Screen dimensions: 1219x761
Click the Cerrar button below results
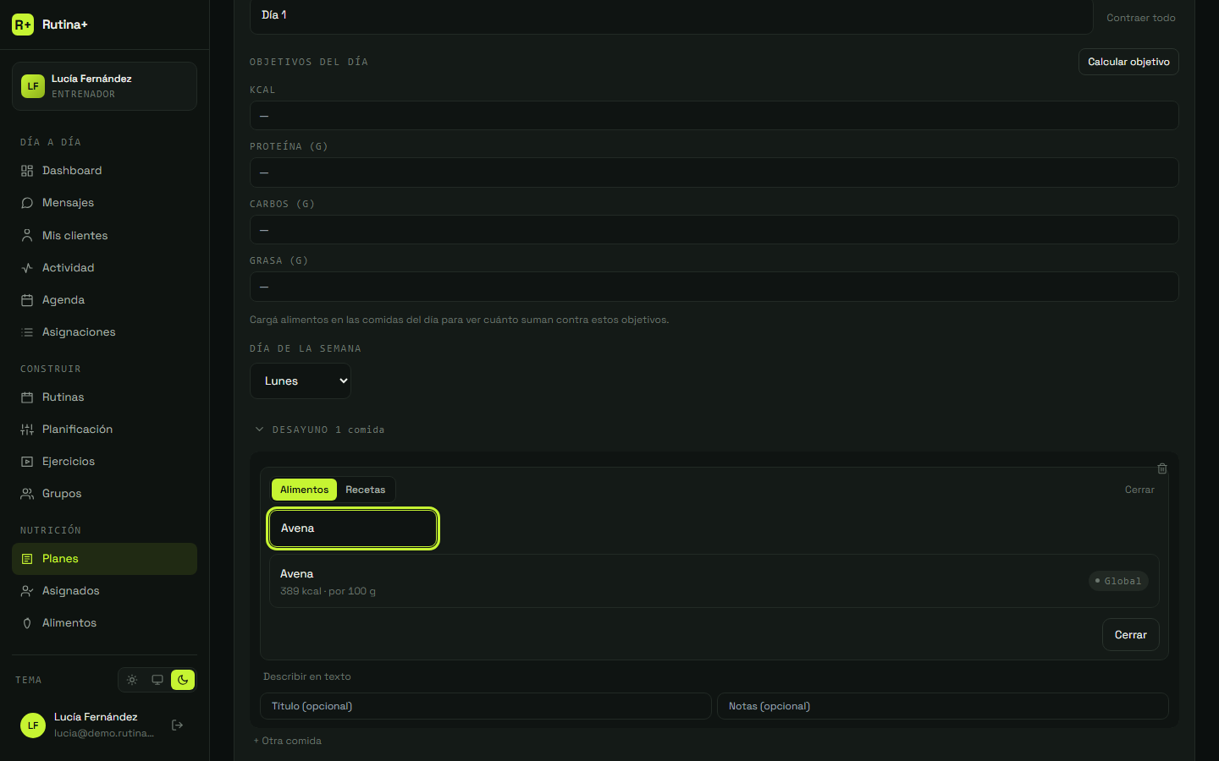point(1130,635)
